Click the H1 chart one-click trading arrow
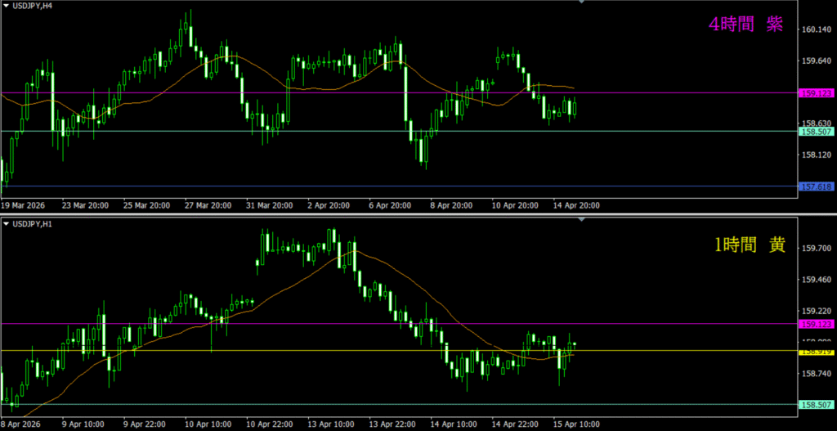The image size is (837, 431). [7, 223]
